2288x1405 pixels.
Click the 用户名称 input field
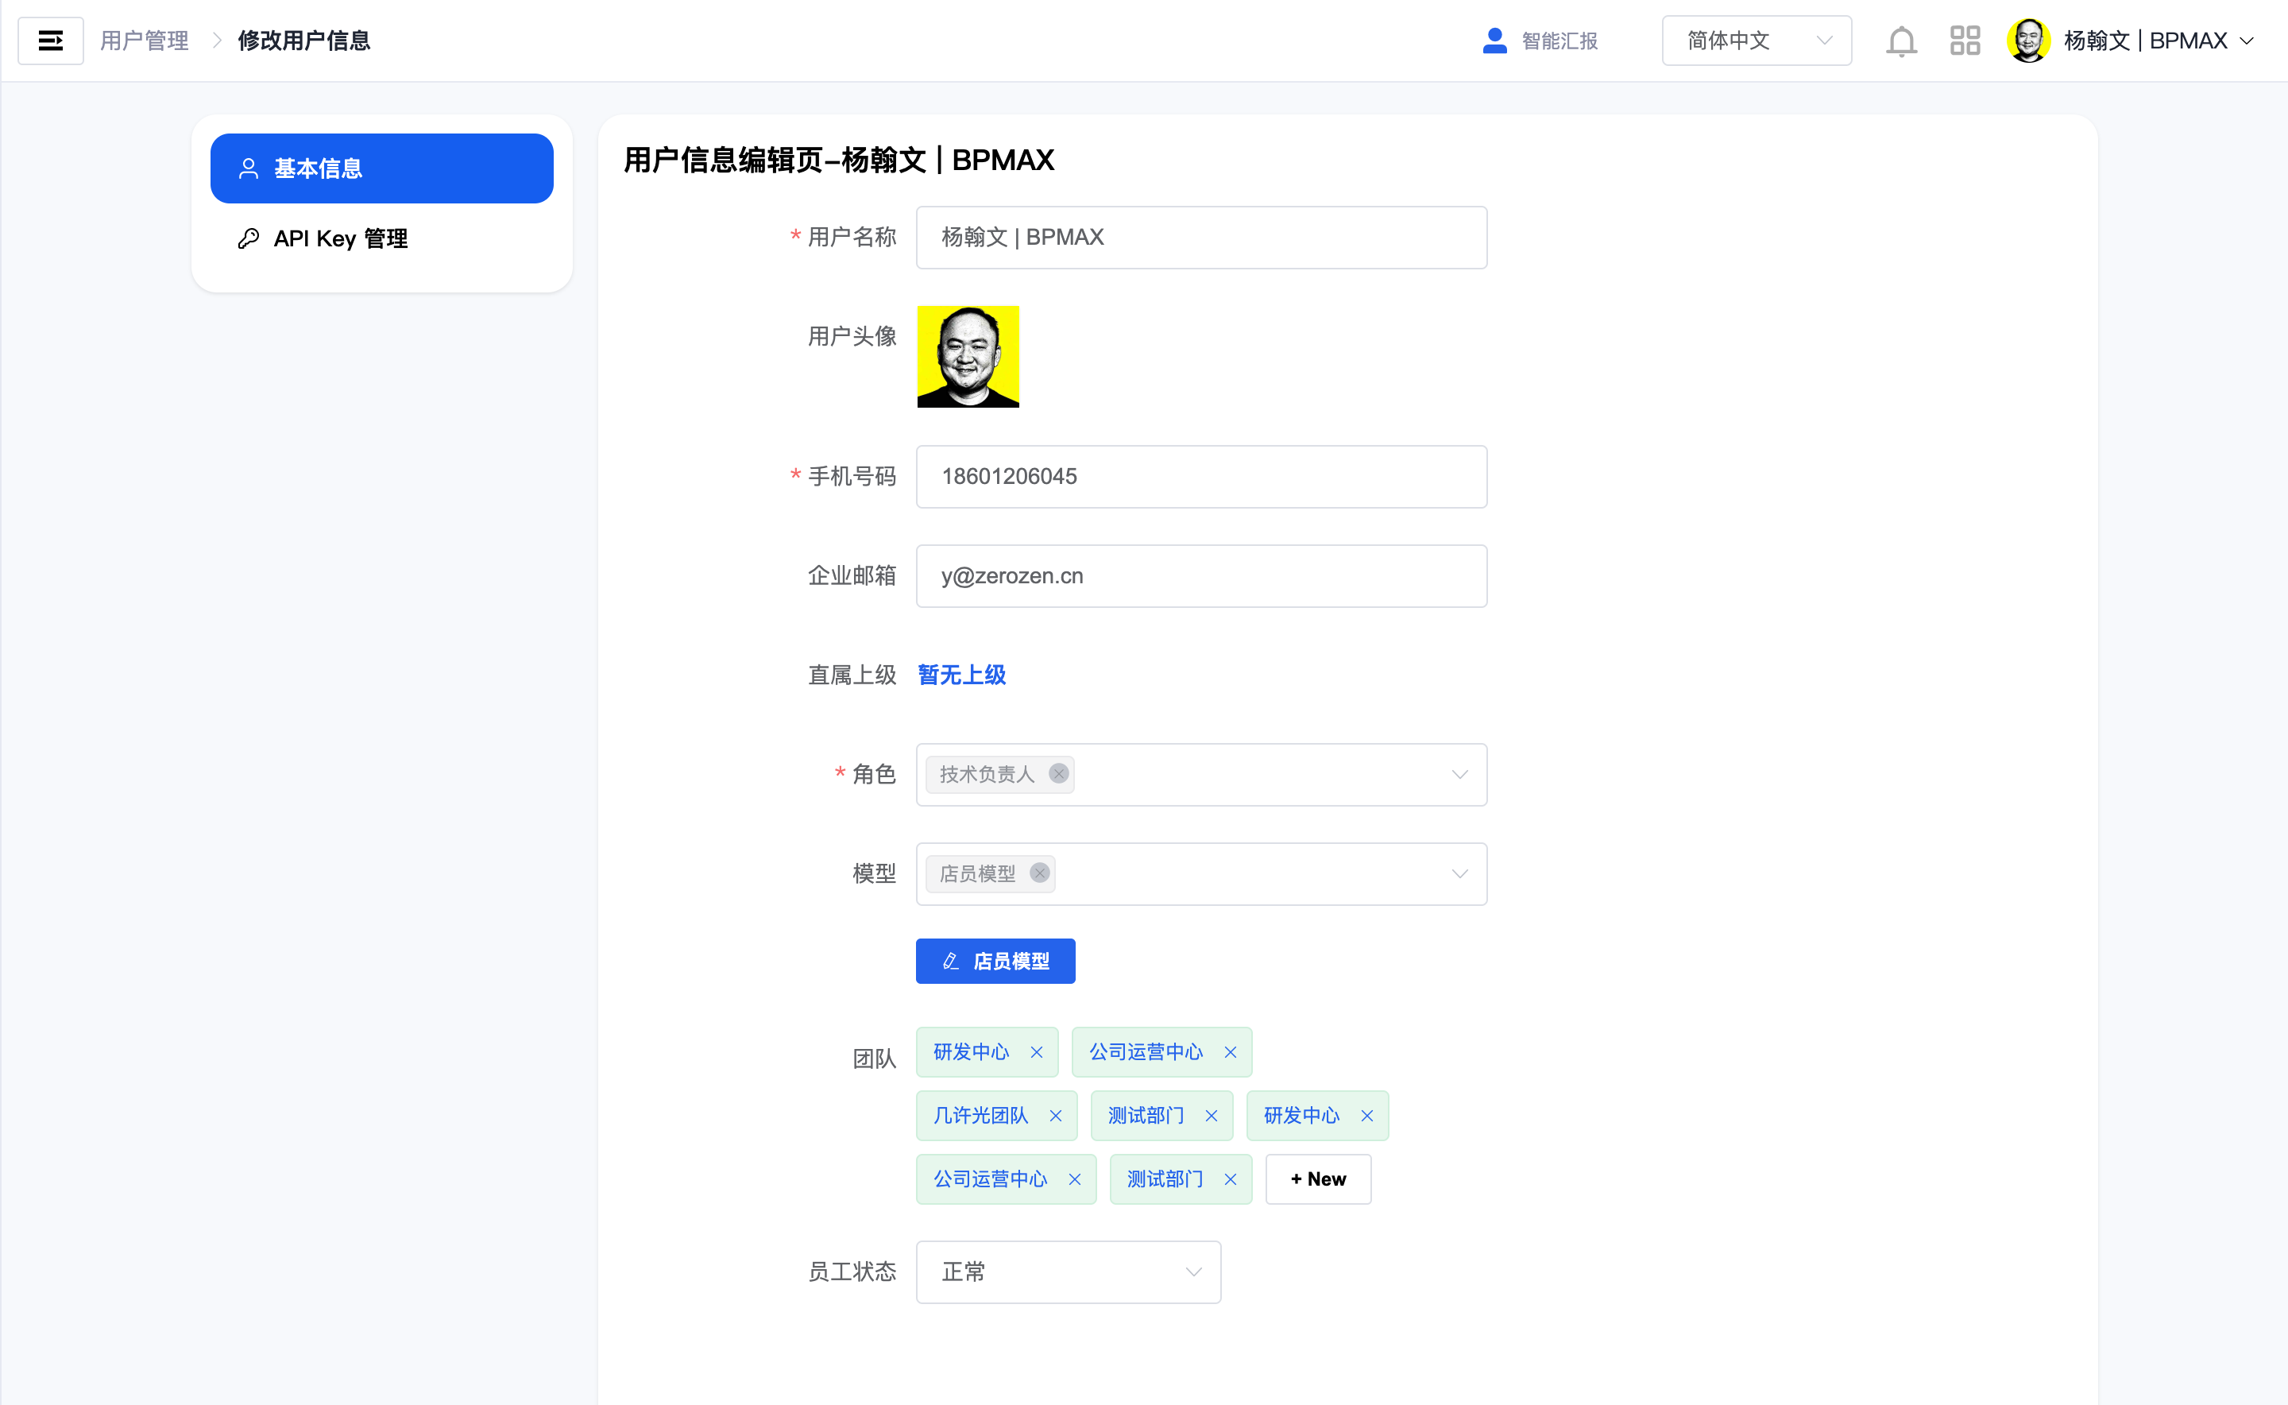coord(1201,238)
